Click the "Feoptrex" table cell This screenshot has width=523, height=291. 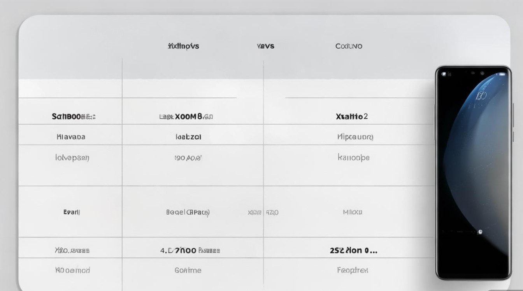(x=353, y=270)
